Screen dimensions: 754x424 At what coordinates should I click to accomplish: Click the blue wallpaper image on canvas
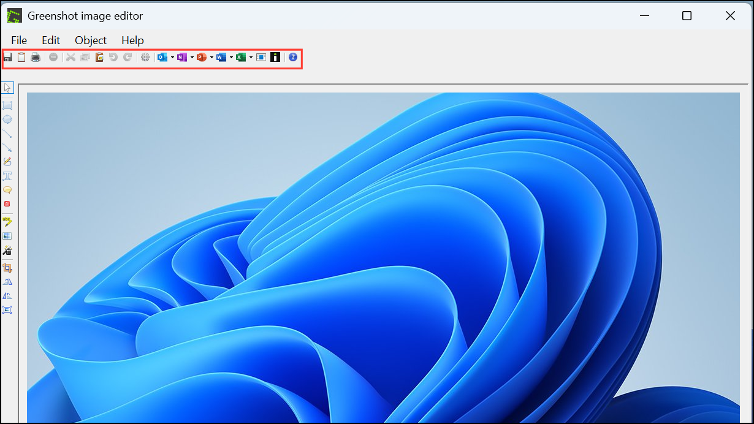(383, 257)
